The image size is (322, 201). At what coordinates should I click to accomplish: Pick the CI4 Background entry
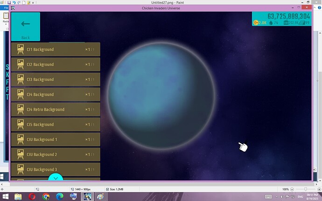tap(56, 95)
